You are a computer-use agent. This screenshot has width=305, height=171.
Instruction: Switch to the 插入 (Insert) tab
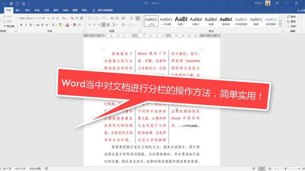[x=18, y=10]
